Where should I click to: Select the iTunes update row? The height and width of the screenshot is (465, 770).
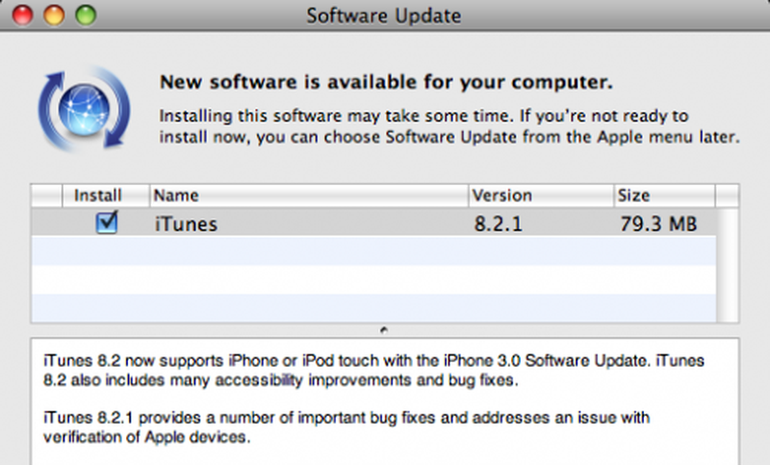click(x=373, y=222)
